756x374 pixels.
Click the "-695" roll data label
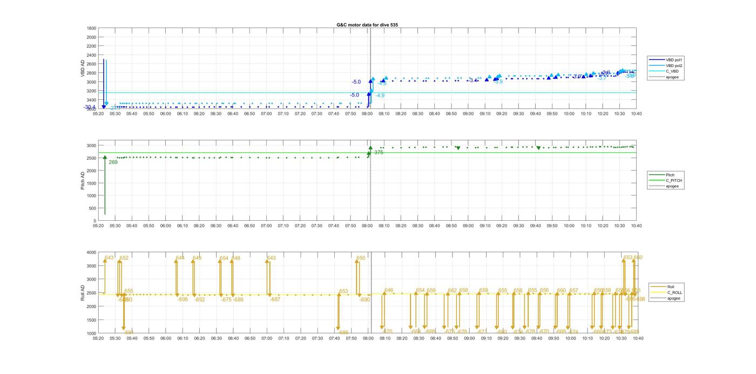click(183, 300)
